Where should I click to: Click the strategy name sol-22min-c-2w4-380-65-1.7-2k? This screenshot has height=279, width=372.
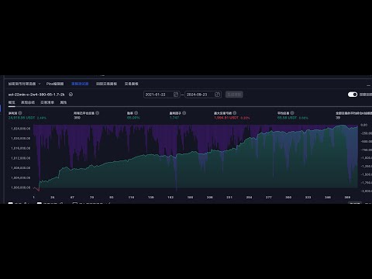click(x=36, y=95)
